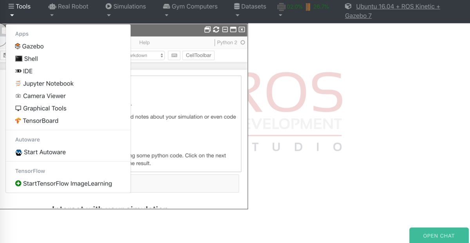The height and width of the screenshot is (243, 470).
Task: Click the notebook refresh icon
Action: click(x=215, y=29)
